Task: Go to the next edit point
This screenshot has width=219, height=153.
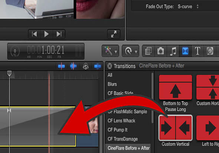Action: click(59, 34)
